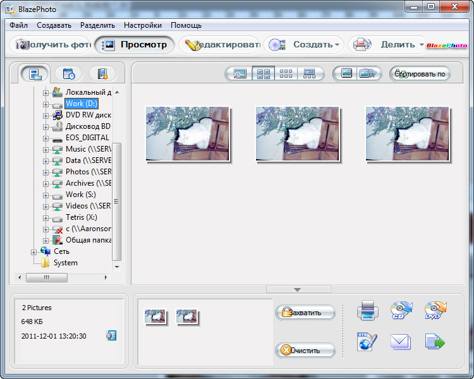Open the Создать toolbar dropdown arrow
This screenshot has width=474, height=379.
pos(337,45)
